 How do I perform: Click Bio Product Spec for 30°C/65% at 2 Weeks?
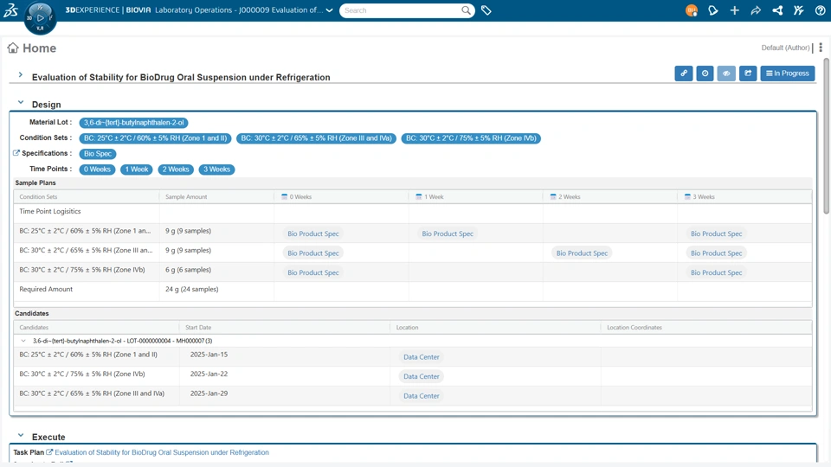click(x=582, y=253)
